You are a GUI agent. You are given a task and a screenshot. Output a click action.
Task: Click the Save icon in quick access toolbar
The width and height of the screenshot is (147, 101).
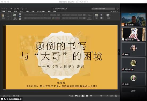coord(15,9)
